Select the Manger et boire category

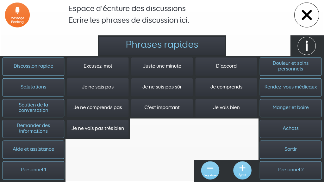tap(290, 108)
